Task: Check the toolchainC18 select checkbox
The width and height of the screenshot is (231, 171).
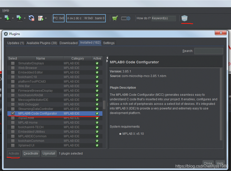Action: (x=13, y=77)
